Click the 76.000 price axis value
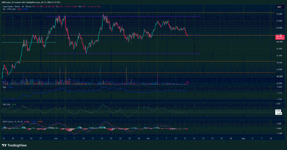The height and width of the screenshot is (150, 287). click(x=279, y=14)
